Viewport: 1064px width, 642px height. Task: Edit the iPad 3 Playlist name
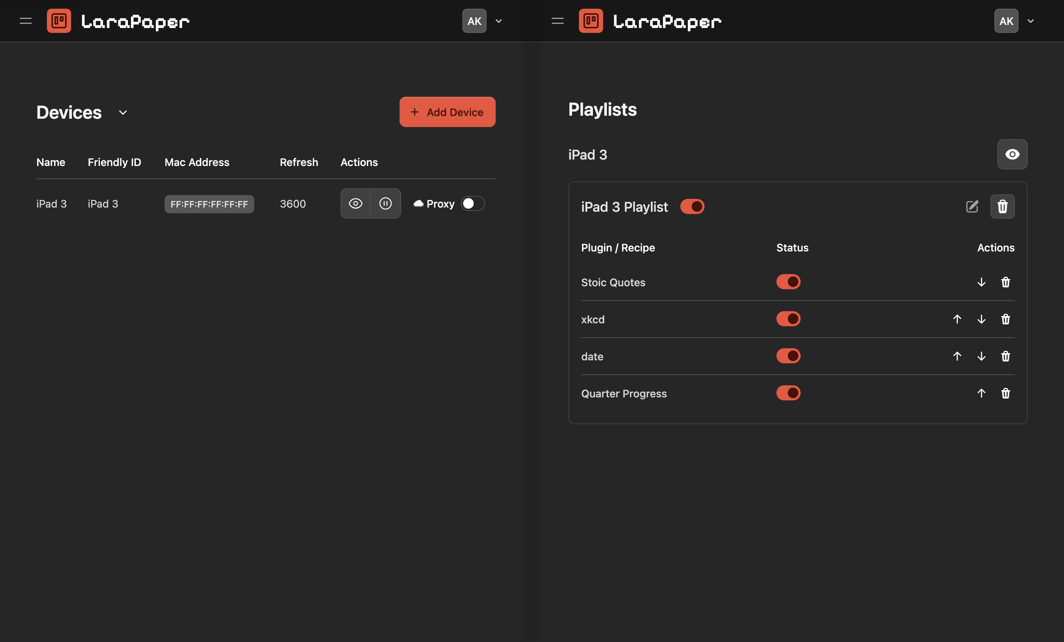coord(972,207)
